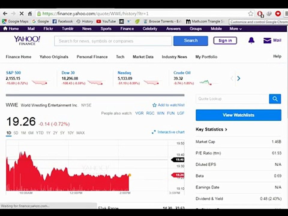Viewport: 288px width, 216px height.
Task: Open the S&P 500 index link
Action: tap(13, 73)
